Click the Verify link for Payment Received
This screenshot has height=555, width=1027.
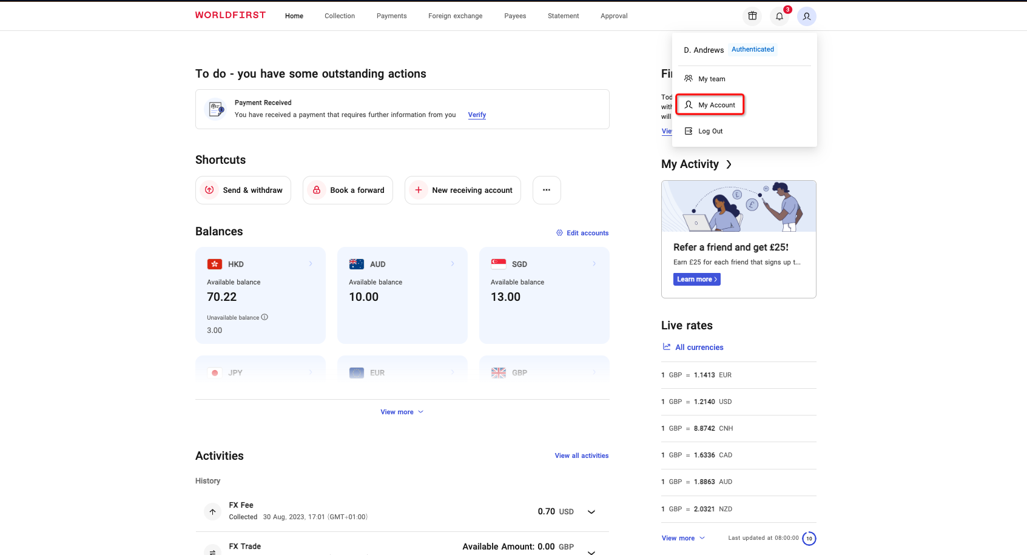477,115
